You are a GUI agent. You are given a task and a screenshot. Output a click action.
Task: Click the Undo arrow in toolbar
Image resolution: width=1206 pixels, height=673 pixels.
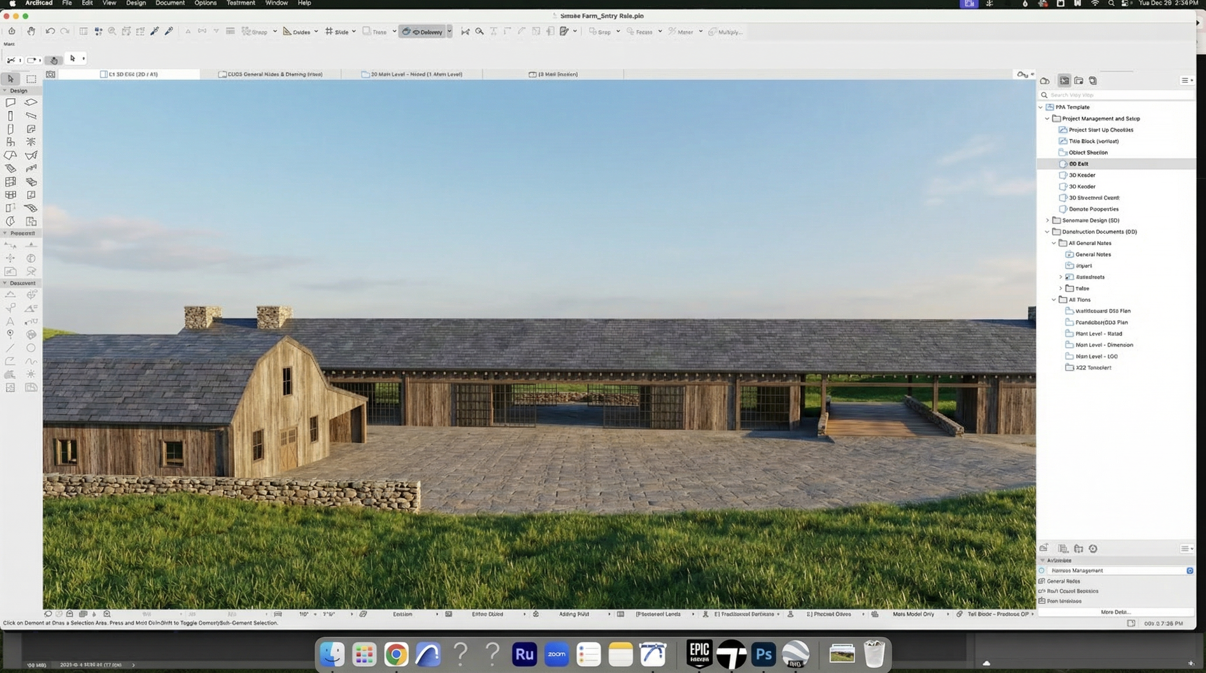[x=50, y=32]
